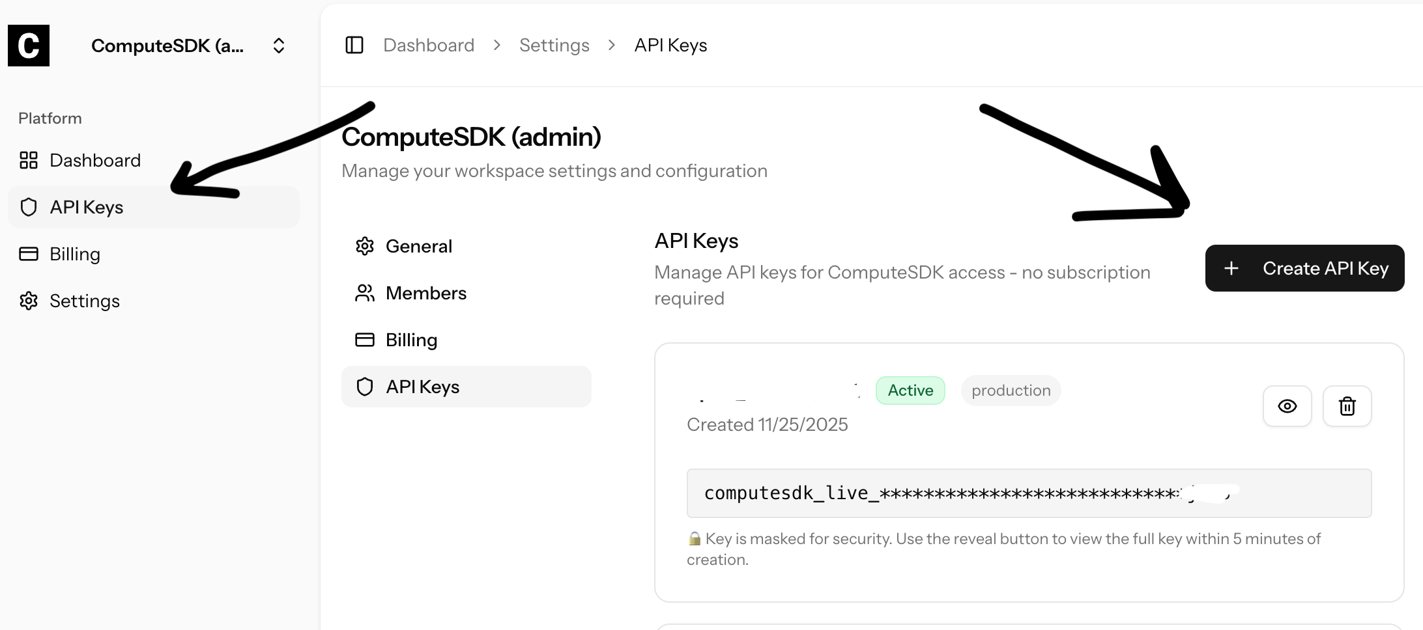Viewport: 1423px width, 630px height.
Task: Navigate to Dashboard via breadcrumb
Action: coord(429,45)
